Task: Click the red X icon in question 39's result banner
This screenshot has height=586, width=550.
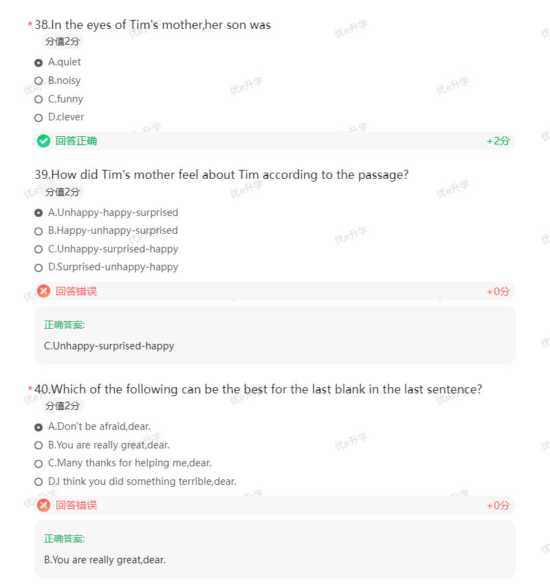Action: [x=43, y=291]
